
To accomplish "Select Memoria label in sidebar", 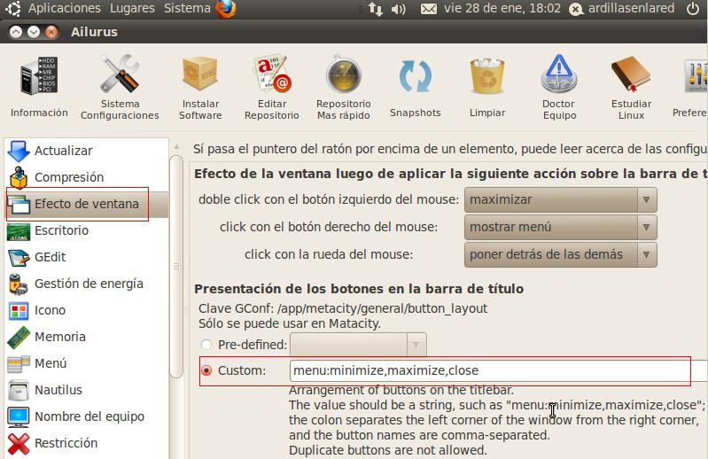I will pos(60,337).
